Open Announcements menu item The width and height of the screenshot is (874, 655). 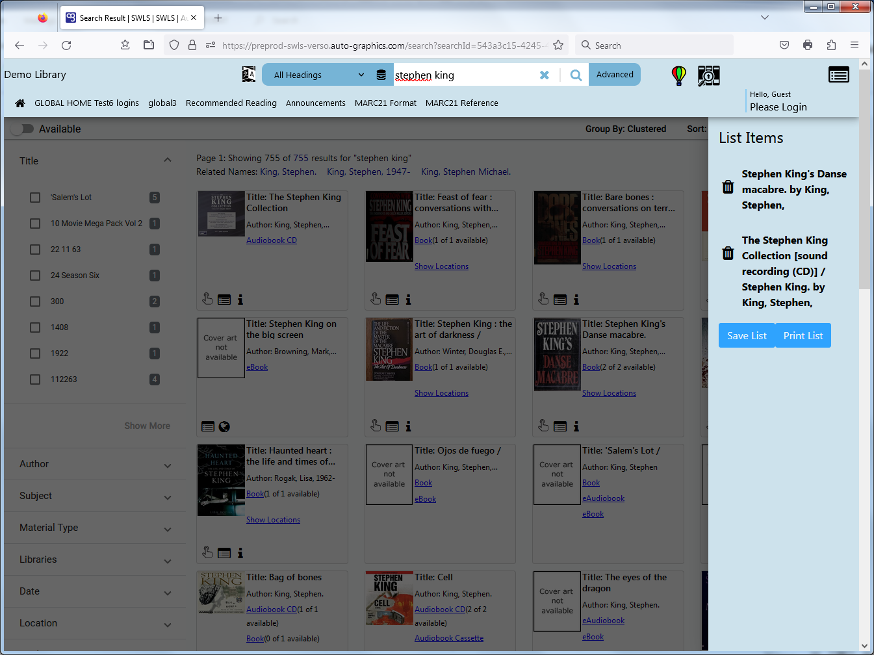point(316,103)
